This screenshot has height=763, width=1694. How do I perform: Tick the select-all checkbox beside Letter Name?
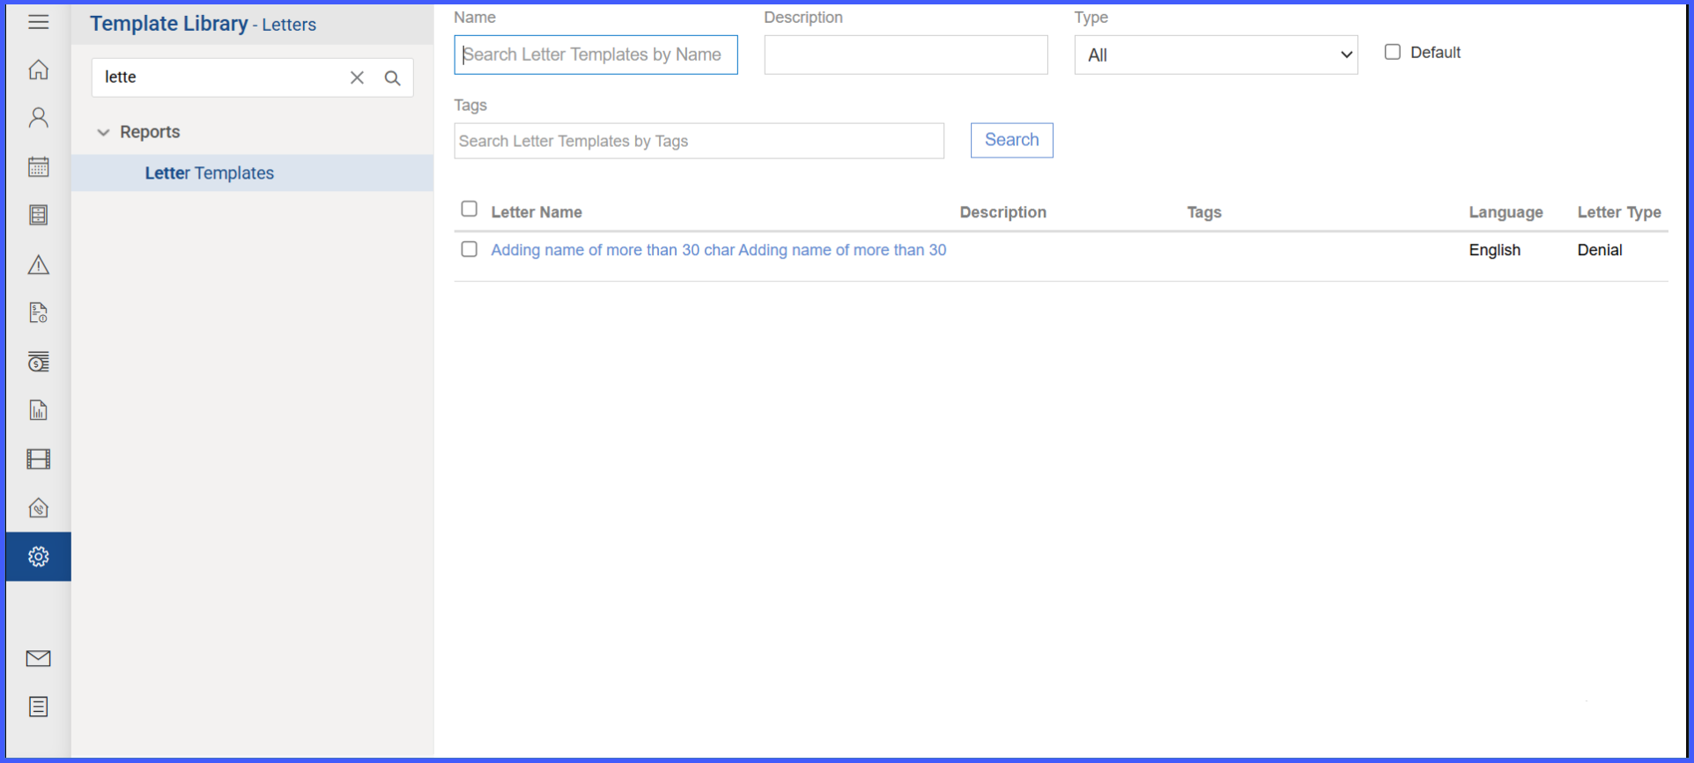click(x=470, y=209)
